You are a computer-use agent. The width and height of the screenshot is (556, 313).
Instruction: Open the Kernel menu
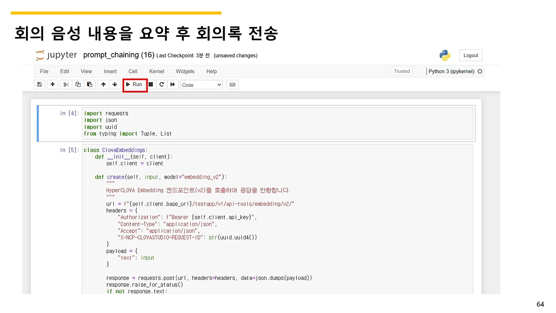(x=157, y=71)
